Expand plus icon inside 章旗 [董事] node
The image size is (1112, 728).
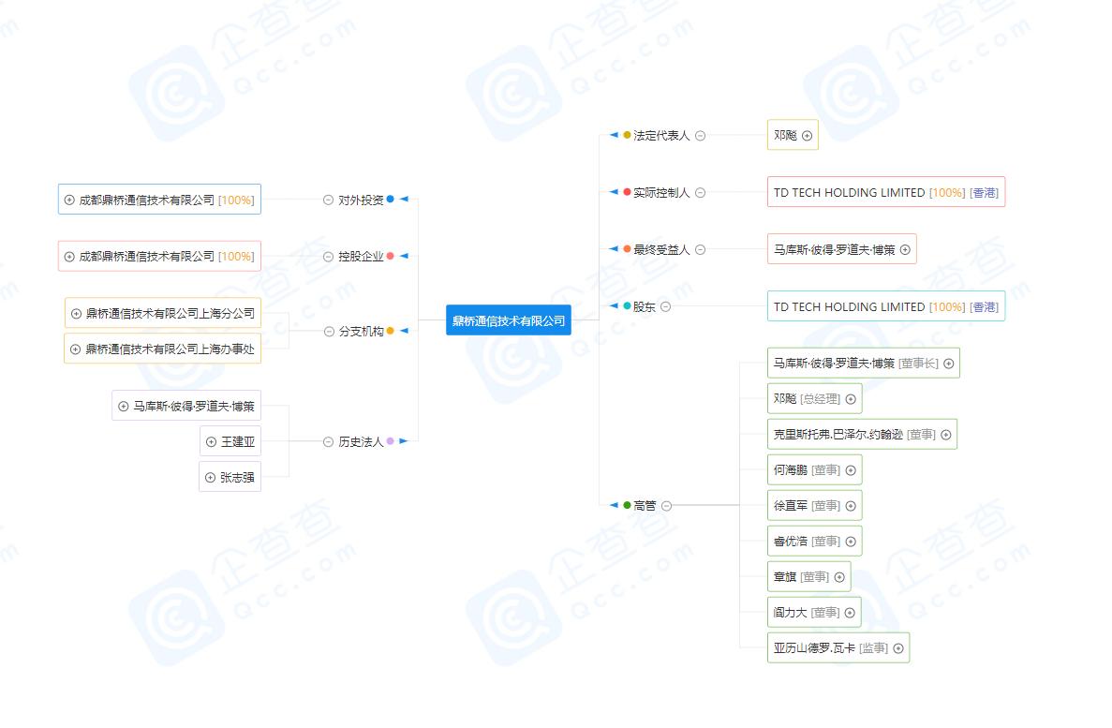point(838,577)
